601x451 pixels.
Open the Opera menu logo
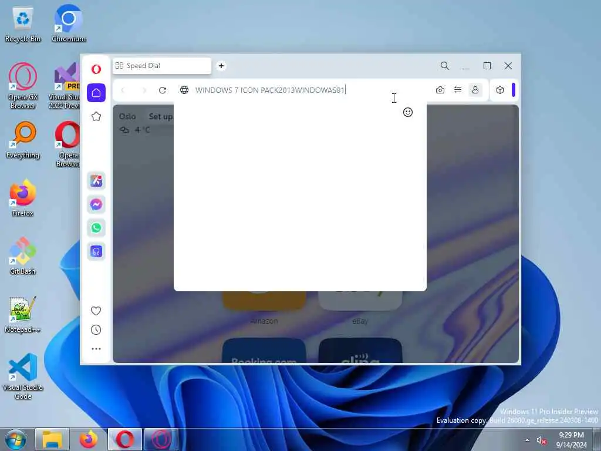[96, 69]
